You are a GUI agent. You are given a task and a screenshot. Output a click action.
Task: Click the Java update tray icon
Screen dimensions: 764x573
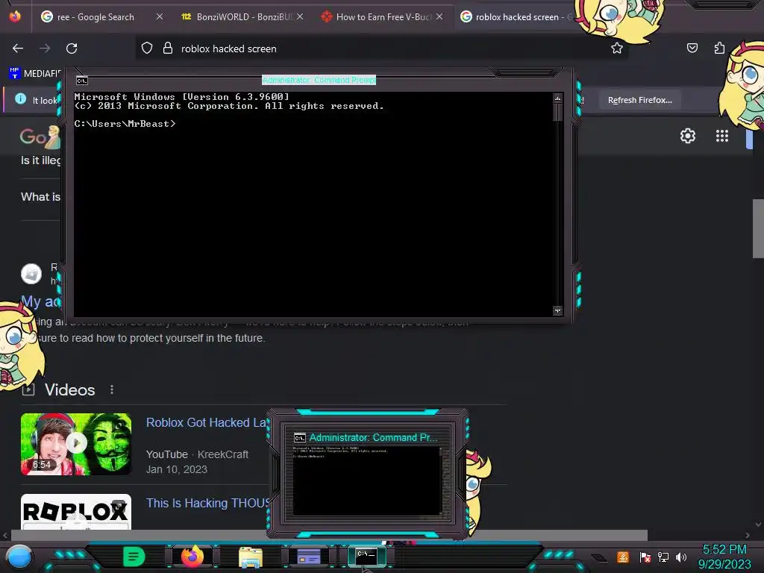click(623, 557)
